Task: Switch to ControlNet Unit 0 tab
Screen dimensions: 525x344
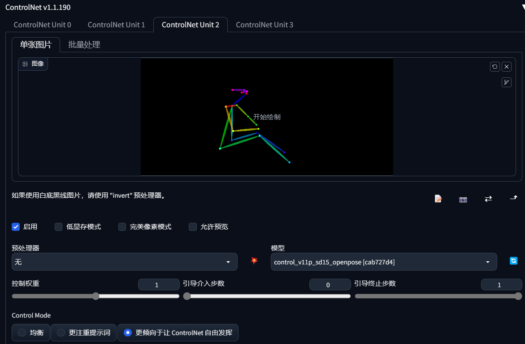Action: (42, 25)
